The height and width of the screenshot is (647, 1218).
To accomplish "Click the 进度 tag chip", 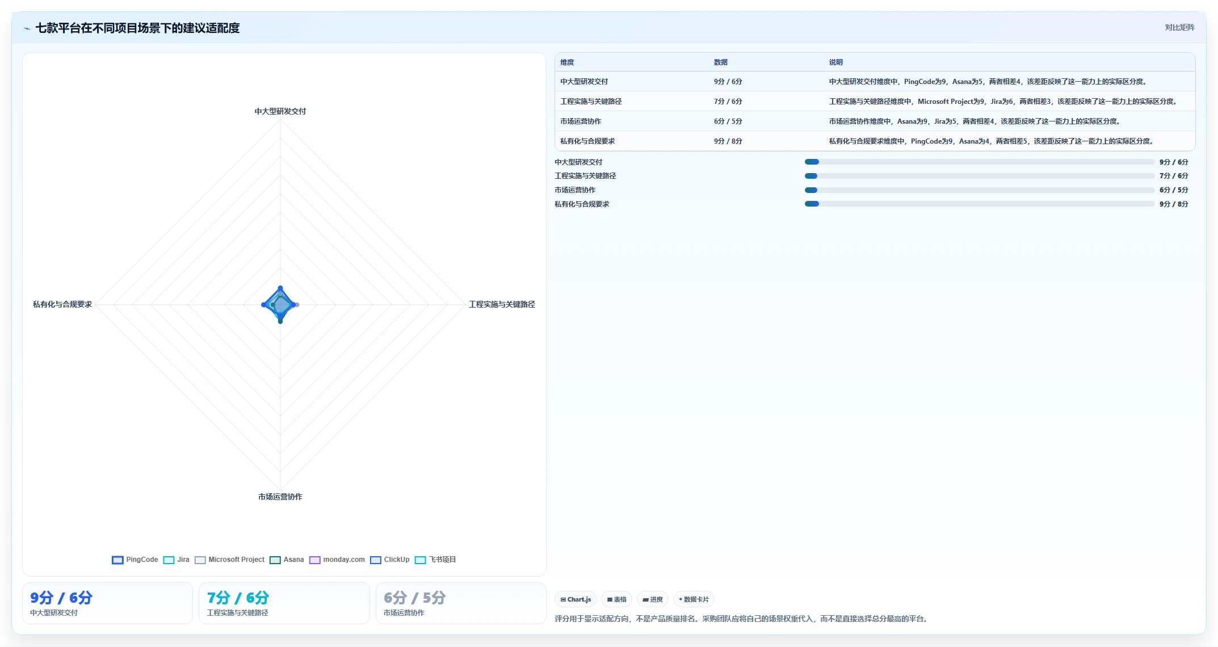I will tap(653, 599).
